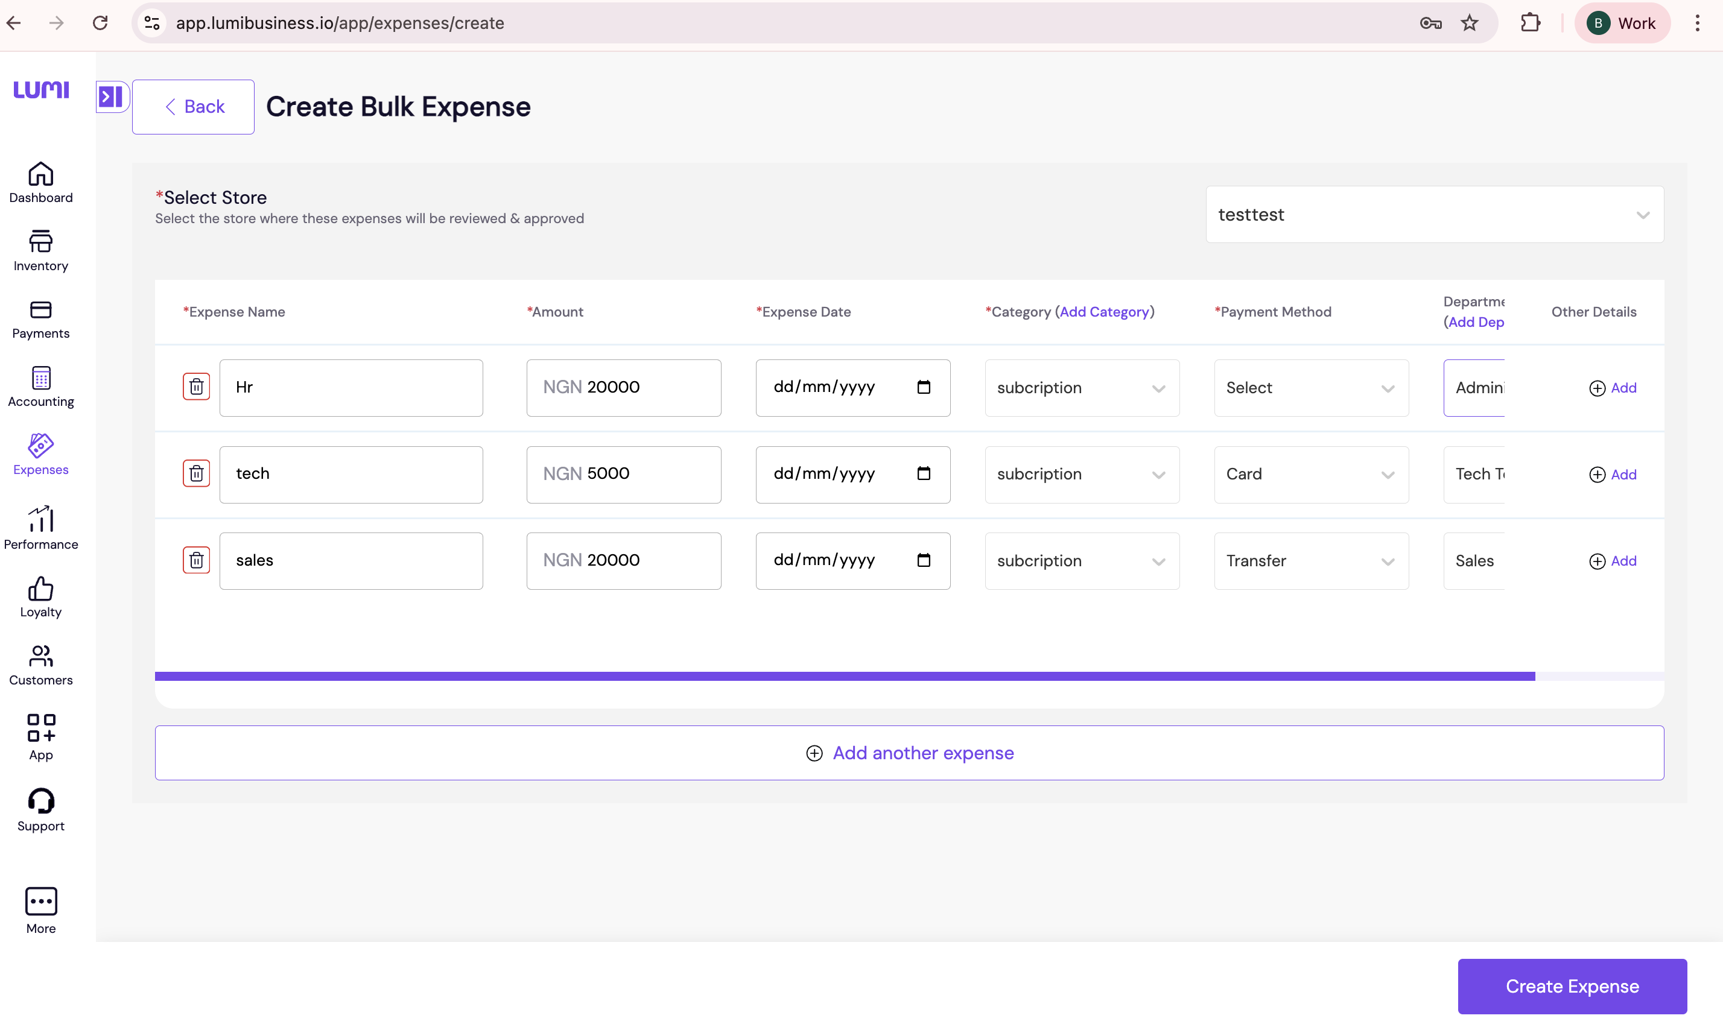The image size is (1723, 1030).
Task: Change the Card payment method dropdown
Action: 1310,474
